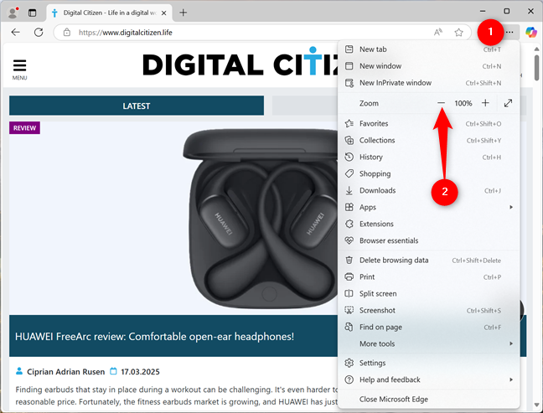Click the page vertical scrollbar thumb
The image size is (543, 413).
click(x=537, y=68)
